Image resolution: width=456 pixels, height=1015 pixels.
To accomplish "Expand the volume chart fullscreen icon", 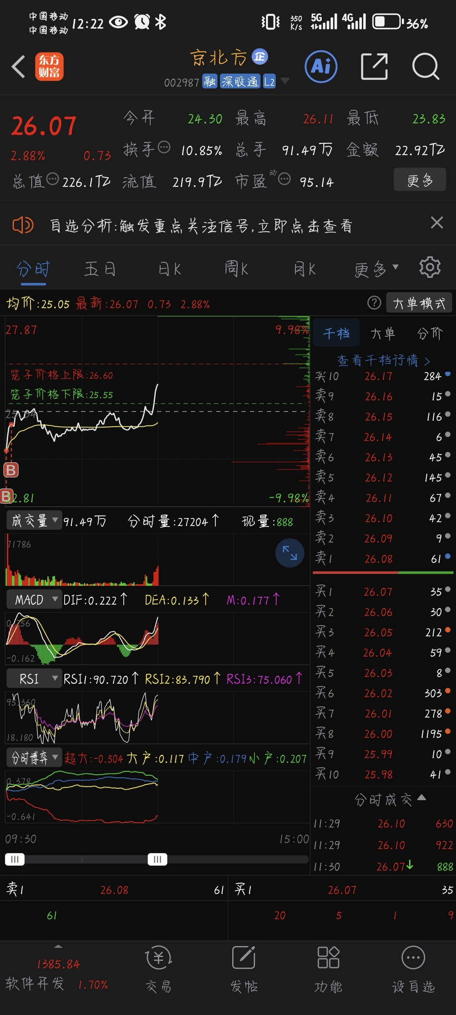I will 290,553.
